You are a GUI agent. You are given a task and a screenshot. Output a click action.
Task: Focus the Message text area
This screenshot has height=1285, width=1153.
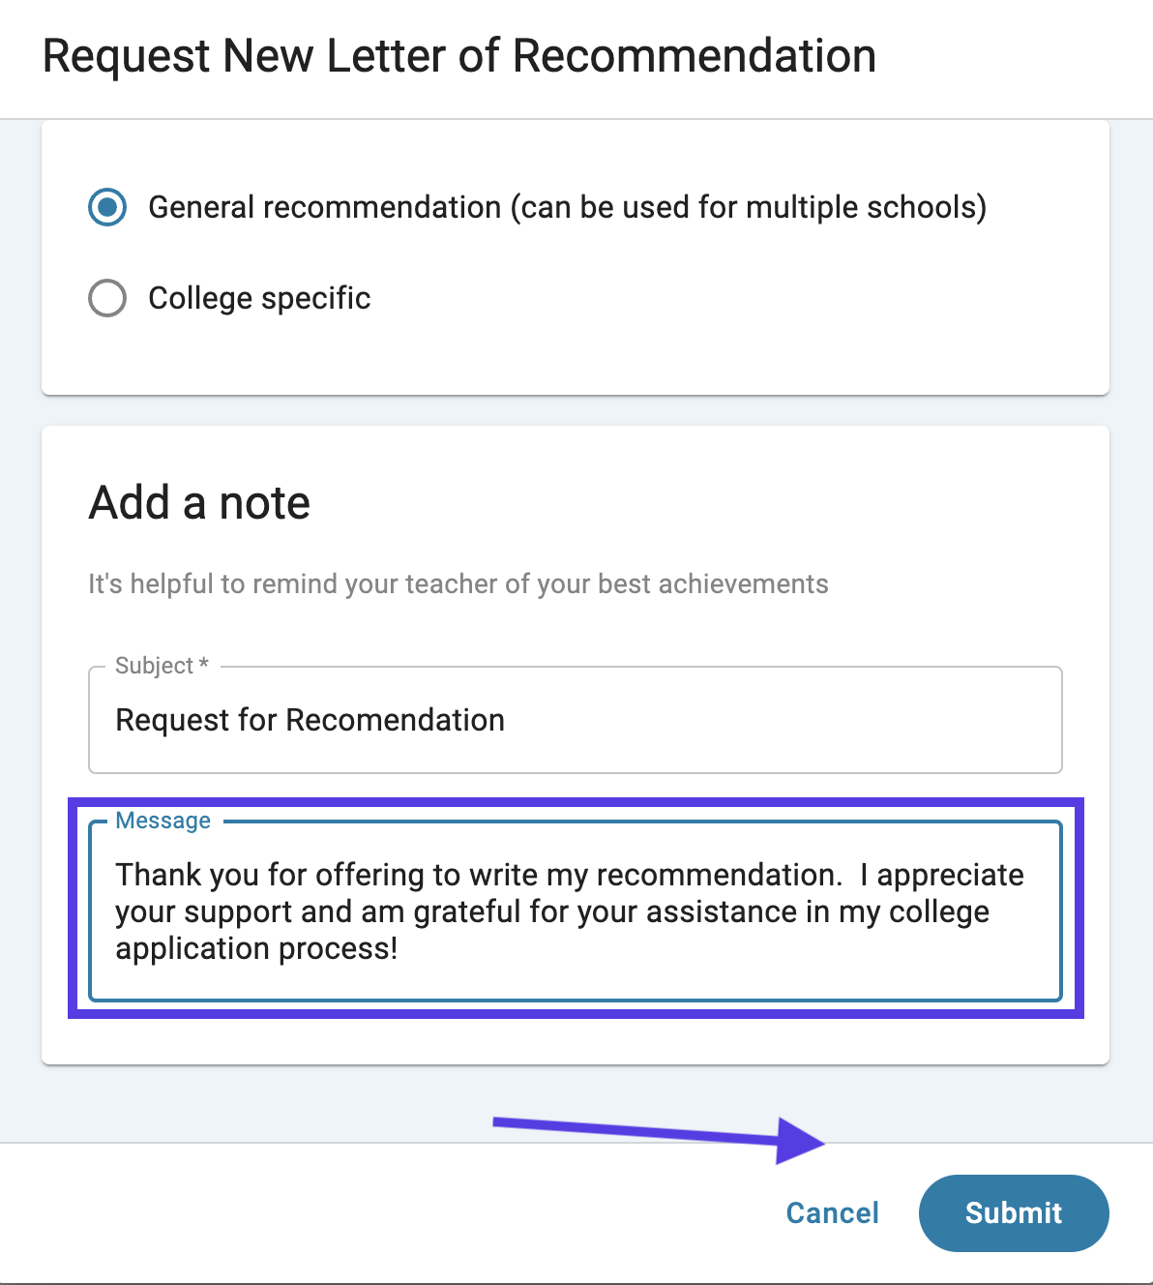576,911
